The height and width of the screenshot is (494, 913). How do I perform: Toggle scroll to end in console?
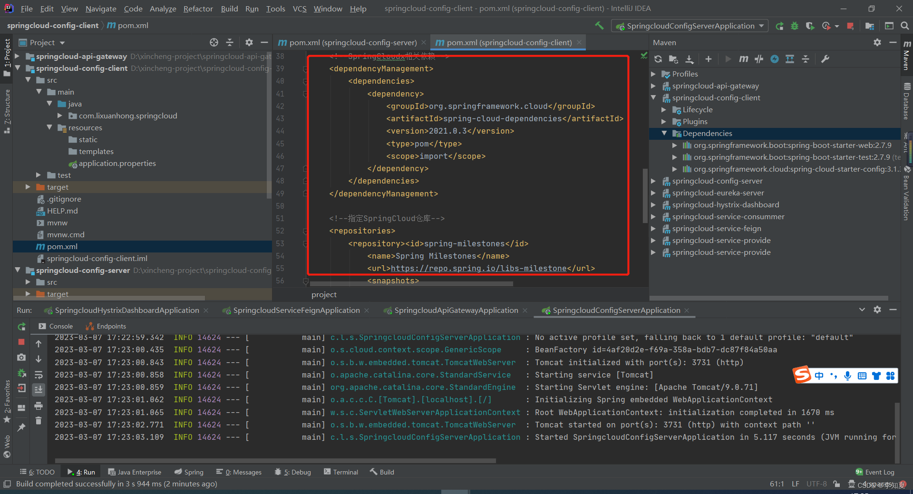click(39, 389)
